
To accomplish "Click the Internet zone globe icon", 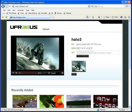I will [x=98, y=110].
